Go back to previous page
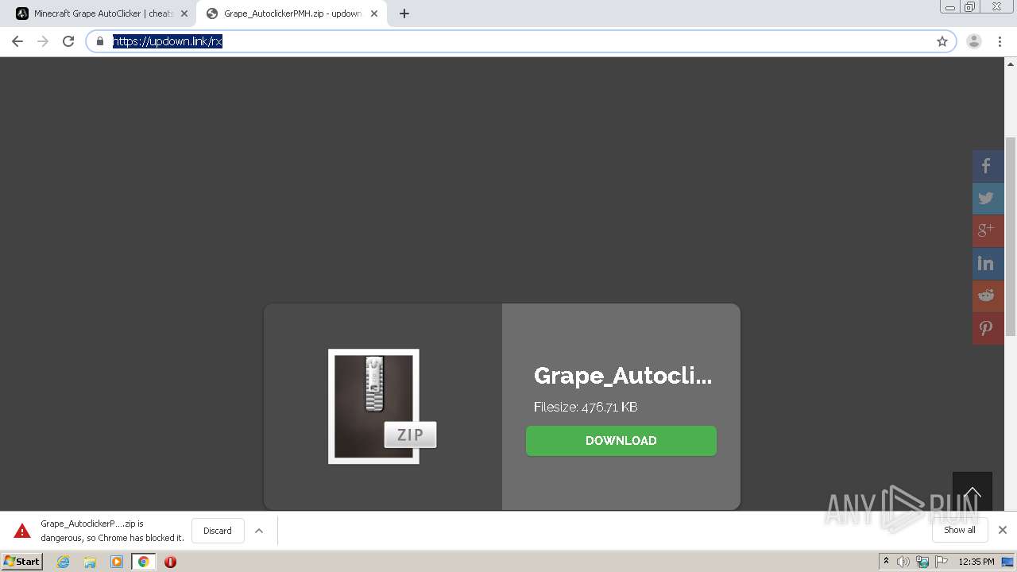Viewport: 1017px width, 572px height. pos(17,41)
